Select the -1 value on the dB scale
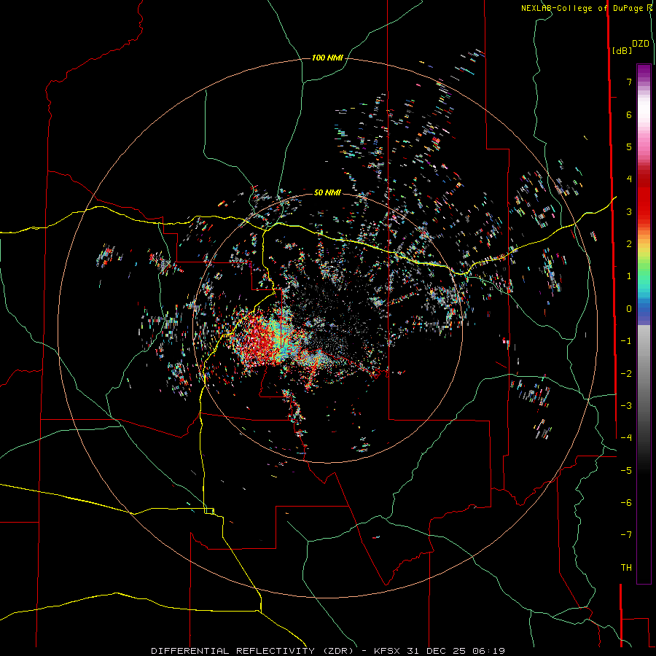 (626, 341)
